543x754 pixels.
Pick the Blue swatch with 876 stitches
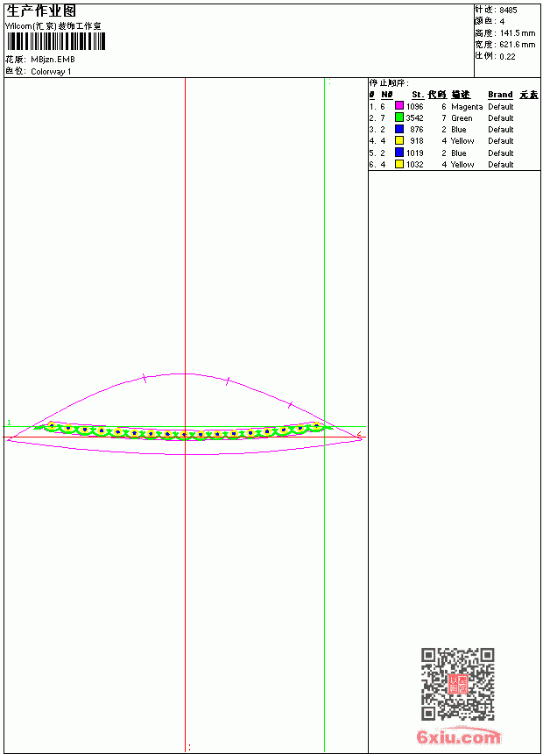(x=398, y=129)
